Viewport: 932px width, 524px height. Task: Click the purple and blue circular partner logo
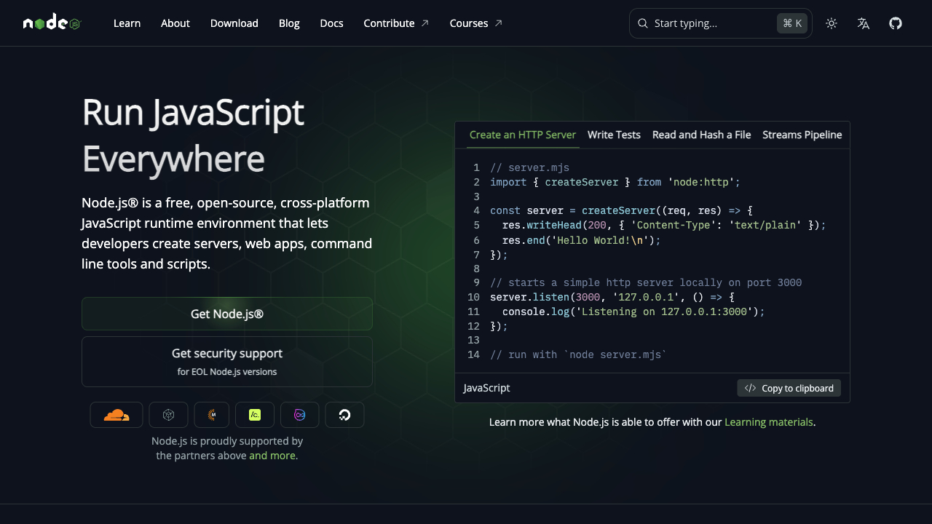[x=299, y=415]
